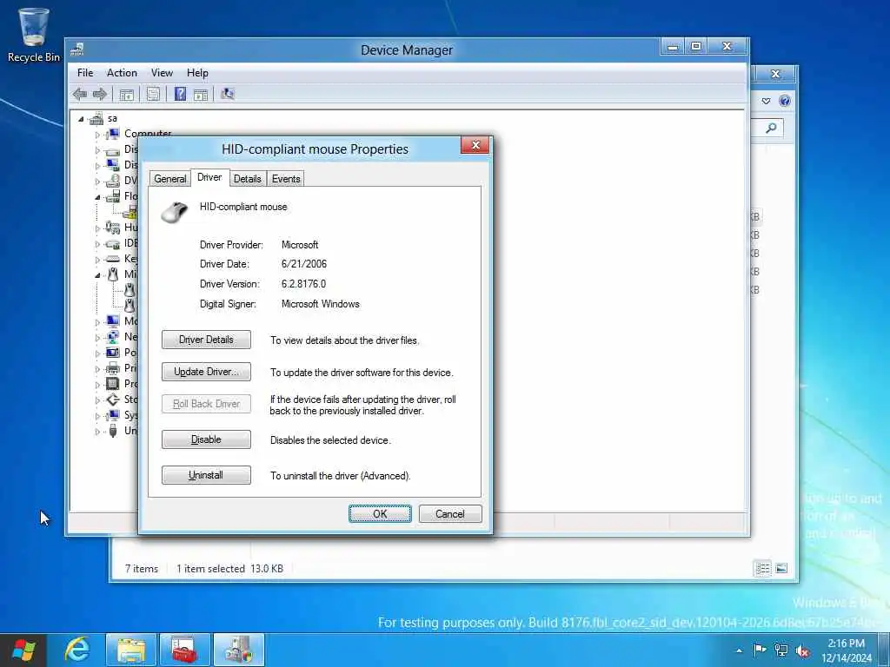Select the 'sa' root computer node icon
Screen dimensions: 890x667
(x=96, y=118)
